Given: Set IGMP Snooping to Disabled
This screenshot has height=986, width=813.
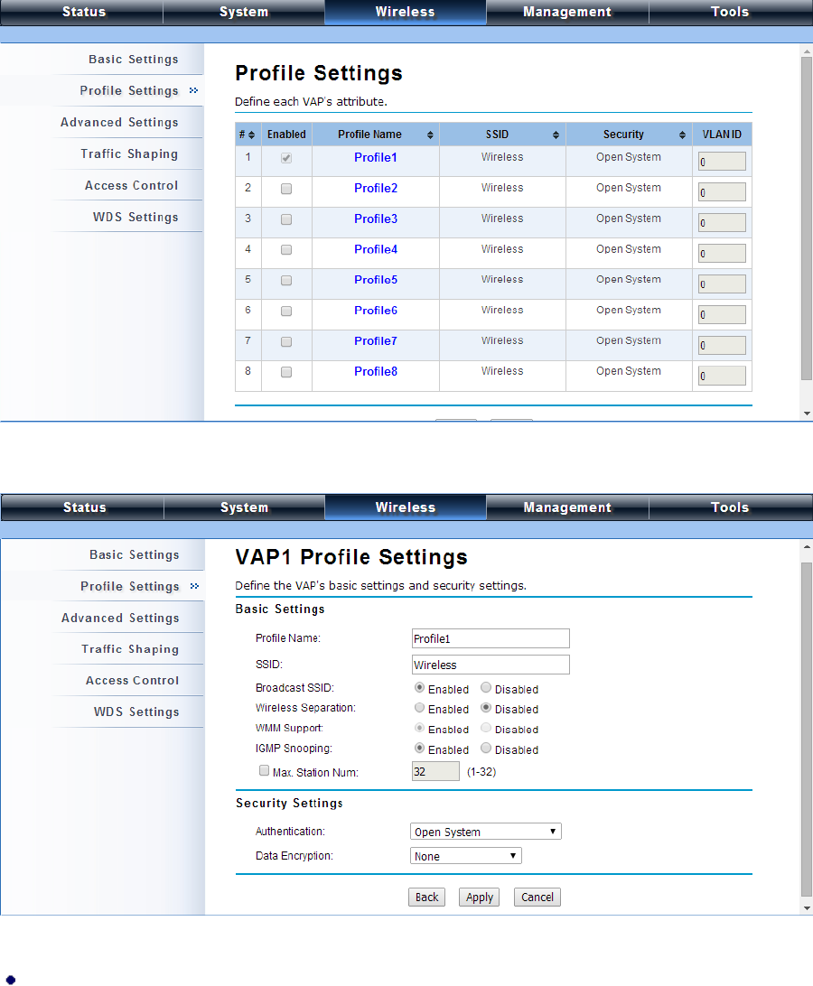Looking at the screenshot, I should (486, 749).
